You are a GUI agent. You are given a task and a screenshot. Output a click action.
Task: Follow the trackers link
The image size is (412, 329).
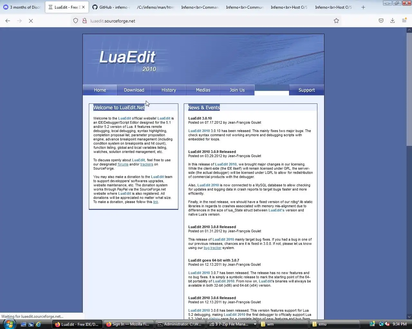pos(147,164)
